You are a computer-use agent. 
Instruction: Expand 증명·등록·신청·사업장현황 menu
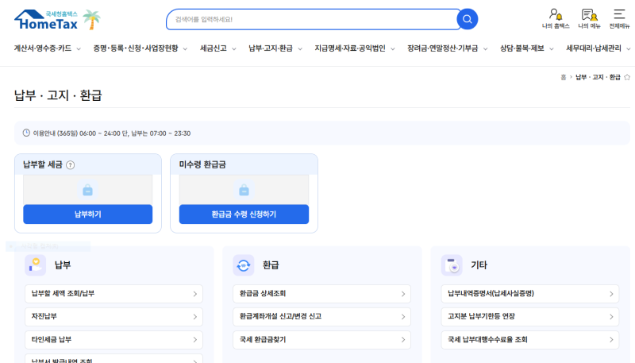click(140, 48)
